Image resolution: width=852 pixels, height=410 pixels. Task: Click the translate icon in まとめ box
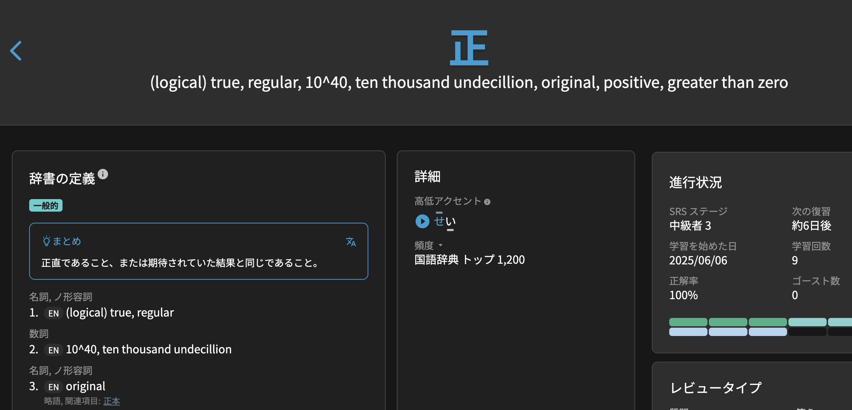351,242
